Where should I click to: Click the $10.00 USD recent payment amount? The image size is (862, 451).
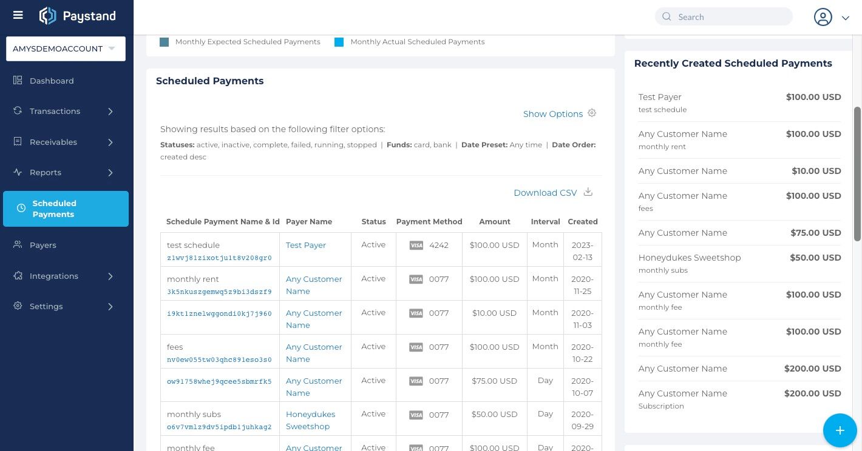[816, 171]
